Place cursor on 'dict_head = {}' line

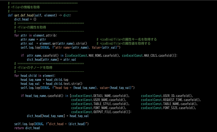(x=25, y=19)
